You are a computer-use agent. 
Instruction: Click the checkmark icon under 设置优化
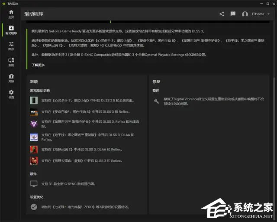(34, 207)
